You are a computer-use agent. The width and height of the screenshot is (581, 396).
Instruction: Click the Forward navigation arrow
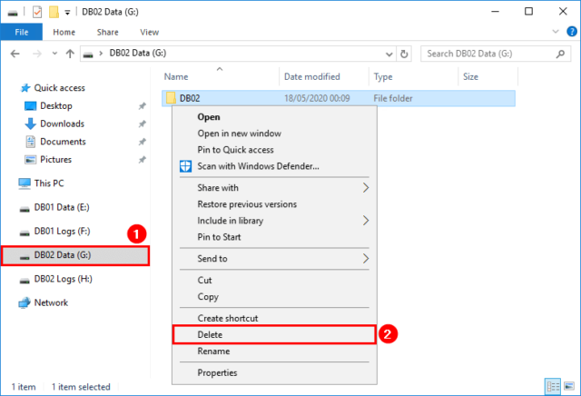pyautogui.click(x=37, y=54)
